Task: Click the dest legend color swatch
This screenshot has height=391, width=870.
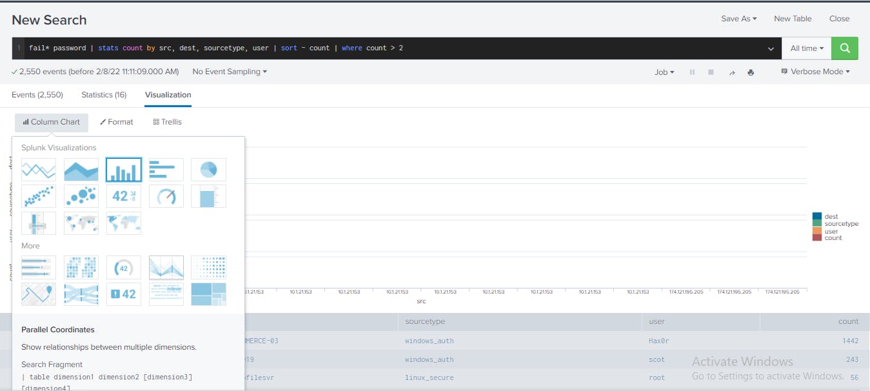Action: click(817, 217)
